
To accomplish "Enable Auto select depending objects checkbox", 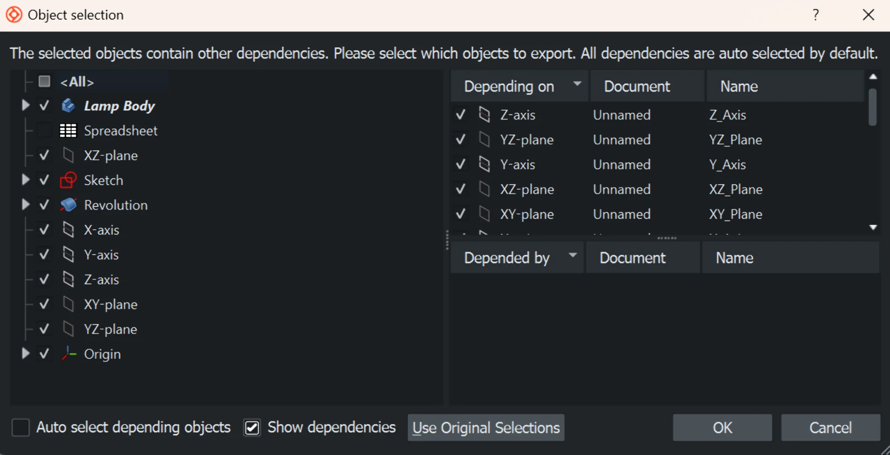I will point(21,427).
